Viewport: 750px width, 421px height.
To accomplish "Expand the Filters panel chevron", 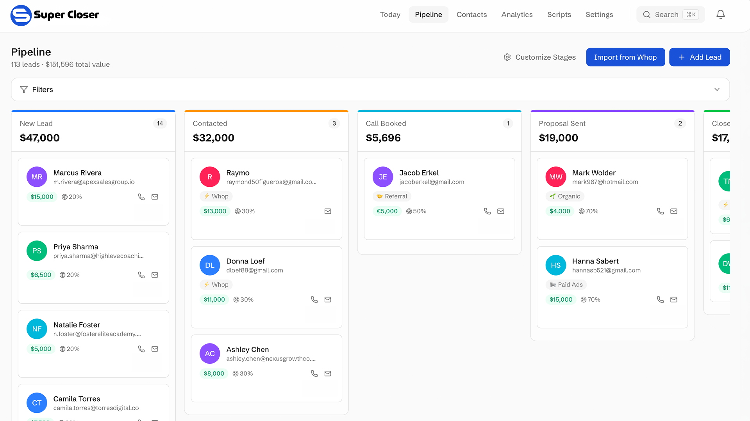I will [717, 90].
